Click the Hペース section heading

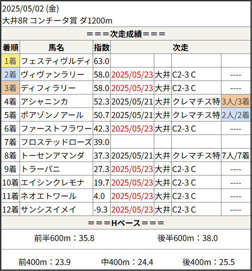(126, 223)
